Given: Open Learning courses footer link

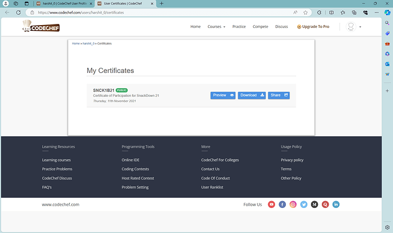Looking at the screenshot, I should 56,160.
